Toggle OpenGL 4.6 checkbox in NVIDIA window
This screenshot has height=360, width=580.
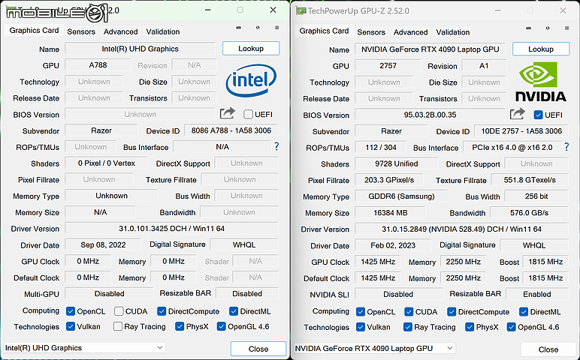pos(511,327)
